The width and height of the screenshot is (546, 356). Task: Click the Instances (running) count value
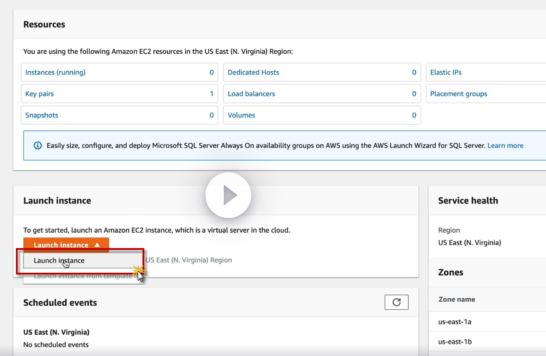click(211, 72)
